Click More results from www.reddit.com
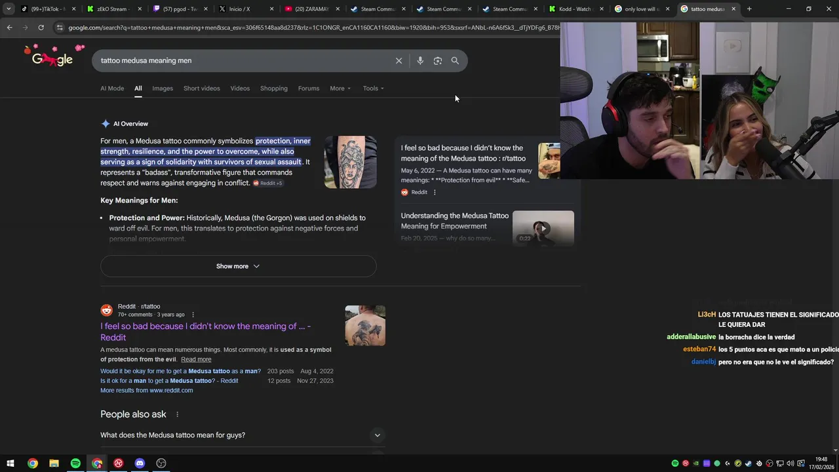Viewport: 839px width, 472px height. (x=147, y=391)
